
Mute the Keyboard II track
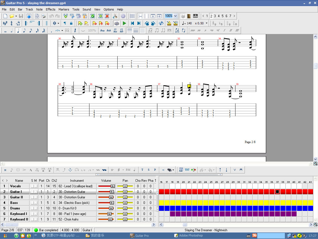[36, 219]
